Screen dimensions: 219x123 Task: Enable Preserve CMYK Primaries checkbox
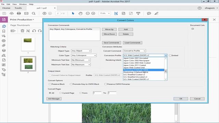point(106,84)
